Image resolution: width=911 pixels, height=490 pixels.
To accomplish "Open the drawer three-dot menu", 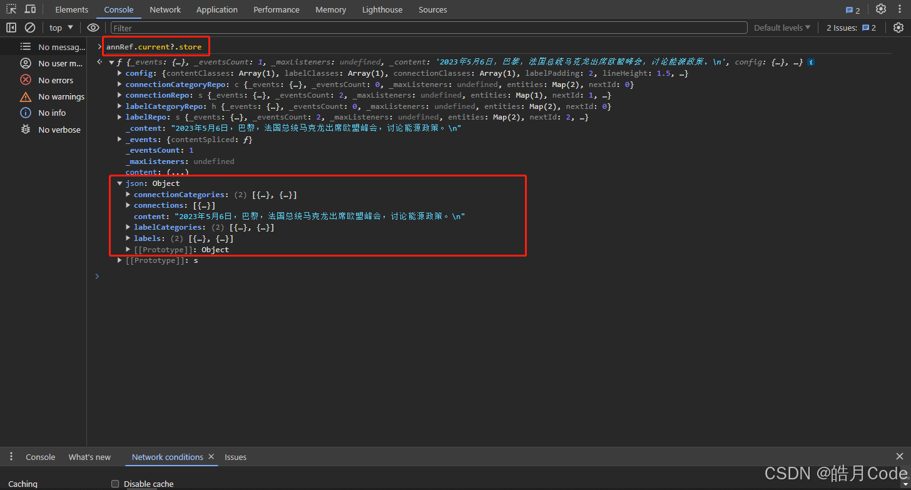I will point(11,457).
